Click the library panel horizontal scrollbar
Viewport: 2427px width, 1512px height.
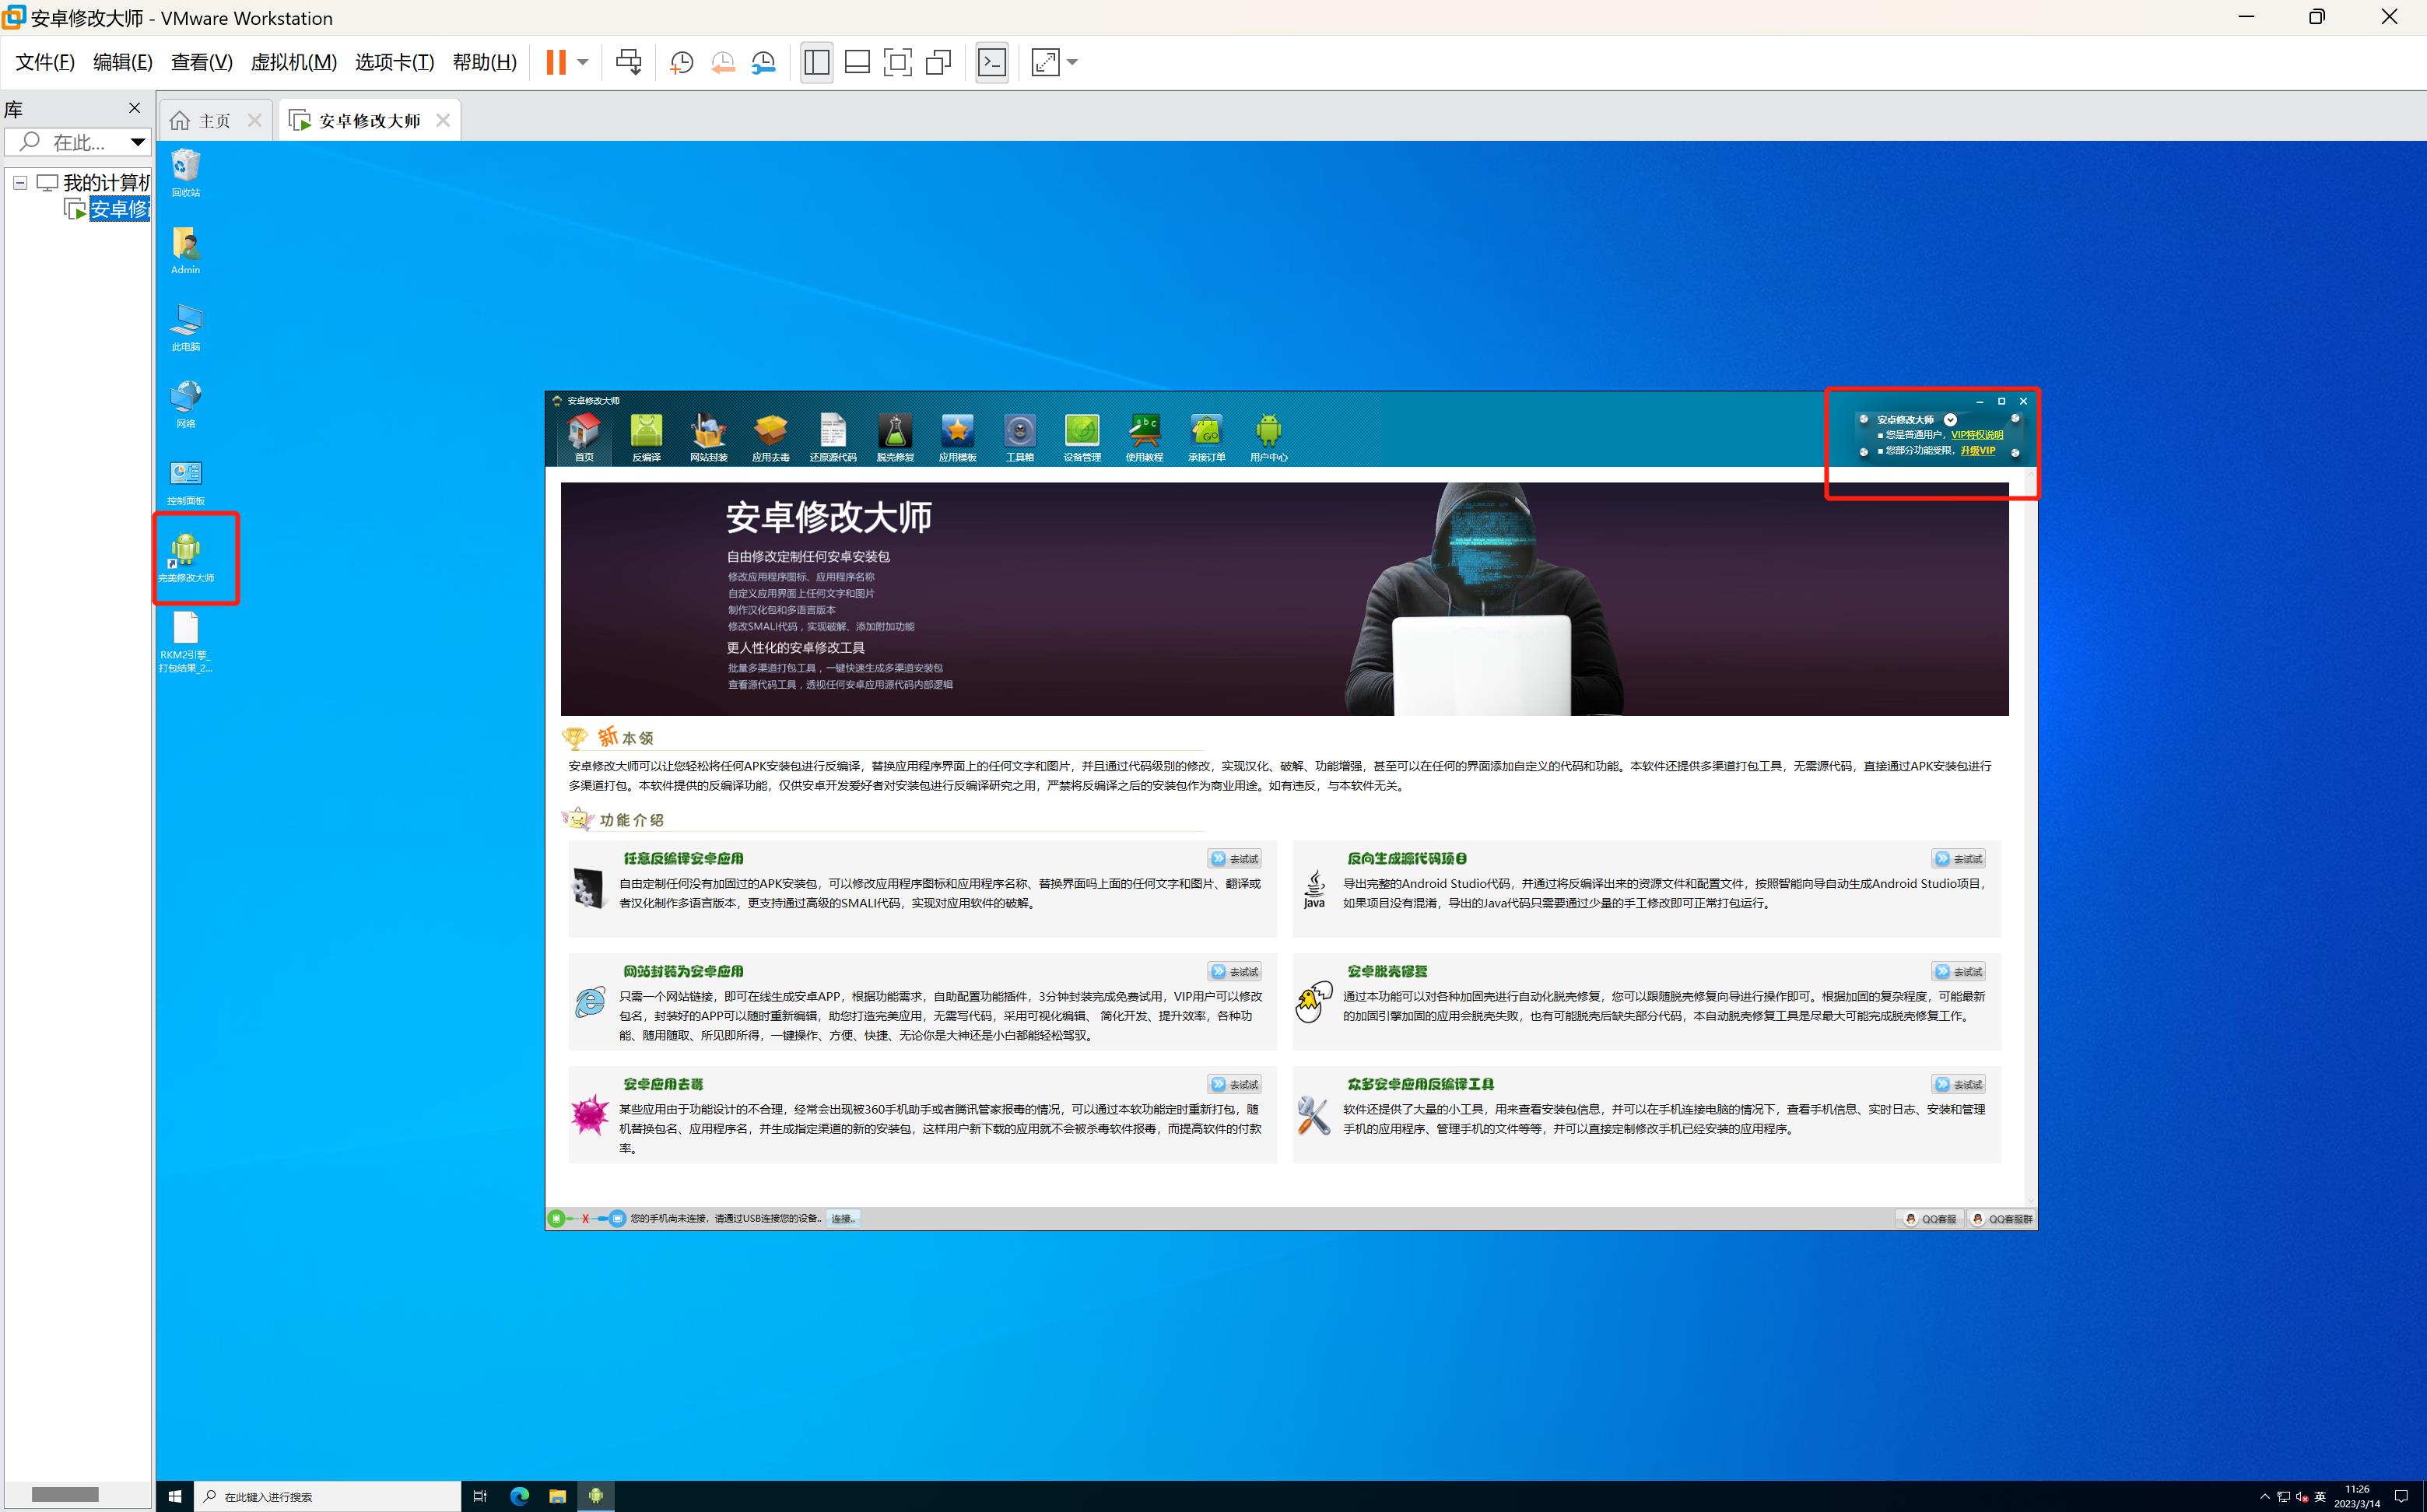tap(65, 1495)
